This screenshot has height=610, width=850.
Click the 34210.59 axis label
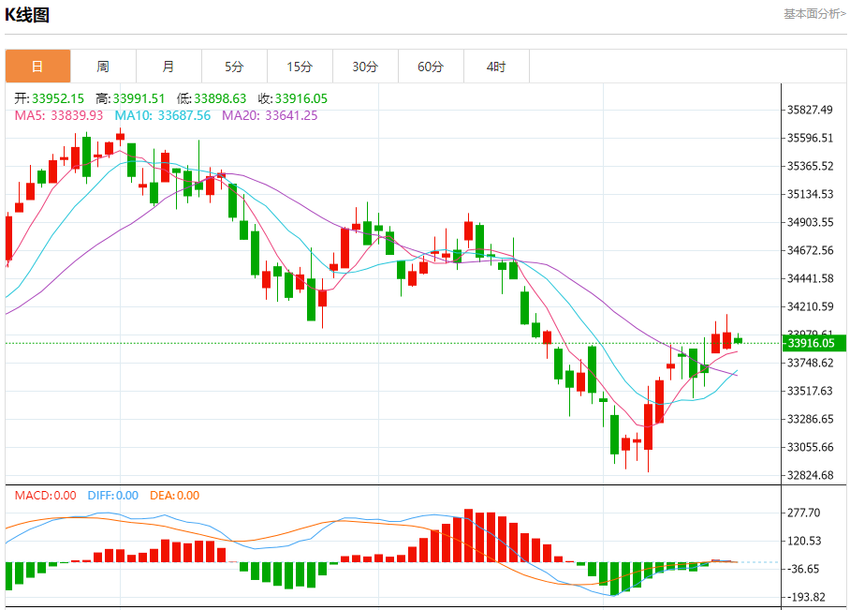(x=810, y=306)
